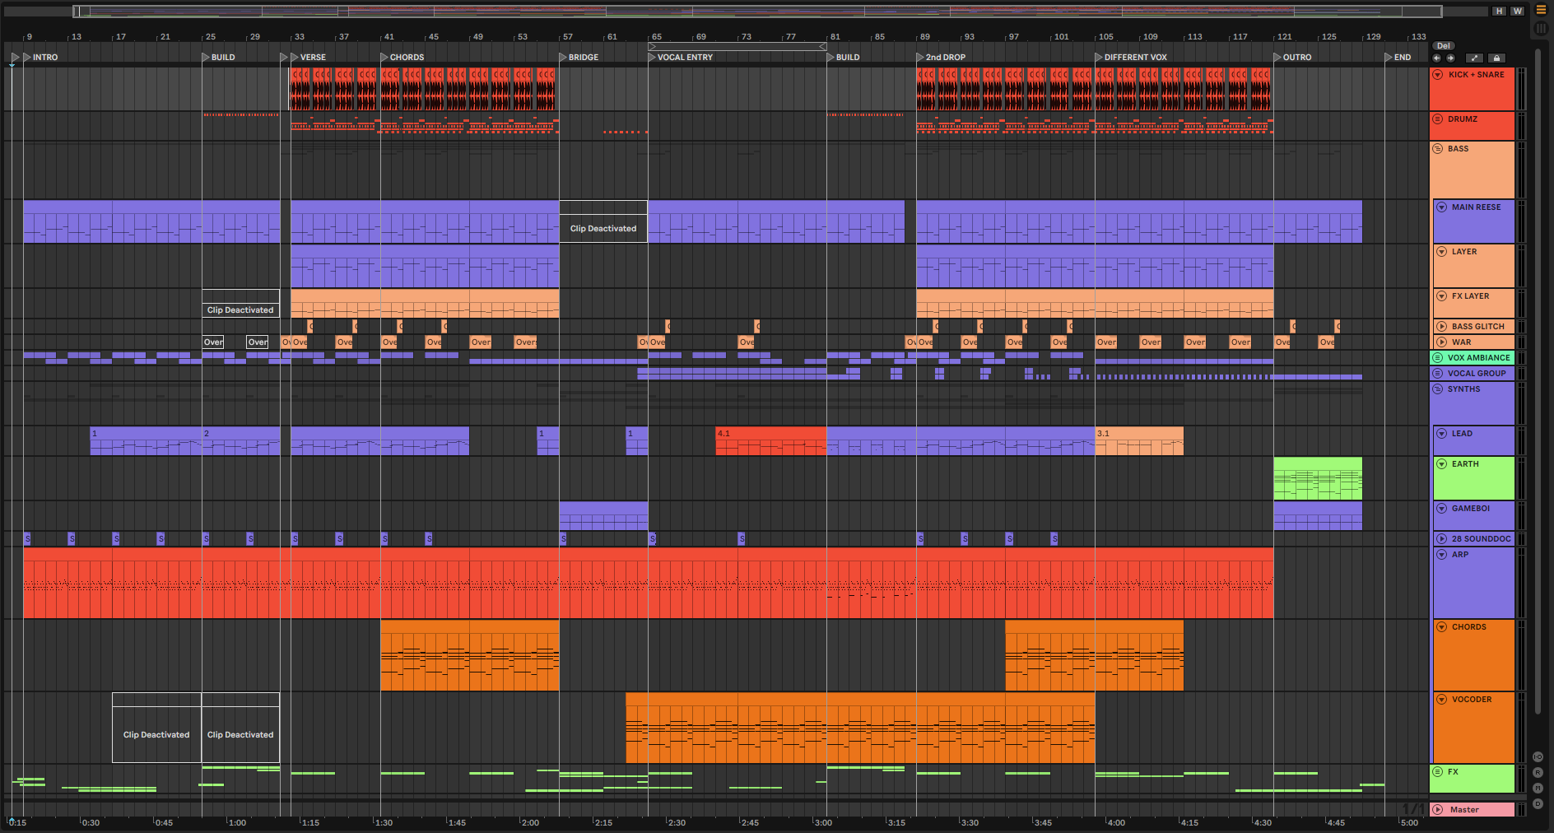Jump to the VERSE locator

pos(309,58)
